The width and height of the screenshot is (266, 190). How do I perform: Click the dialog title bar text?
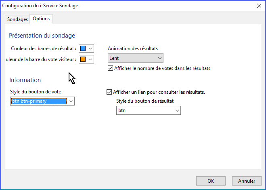40,6
